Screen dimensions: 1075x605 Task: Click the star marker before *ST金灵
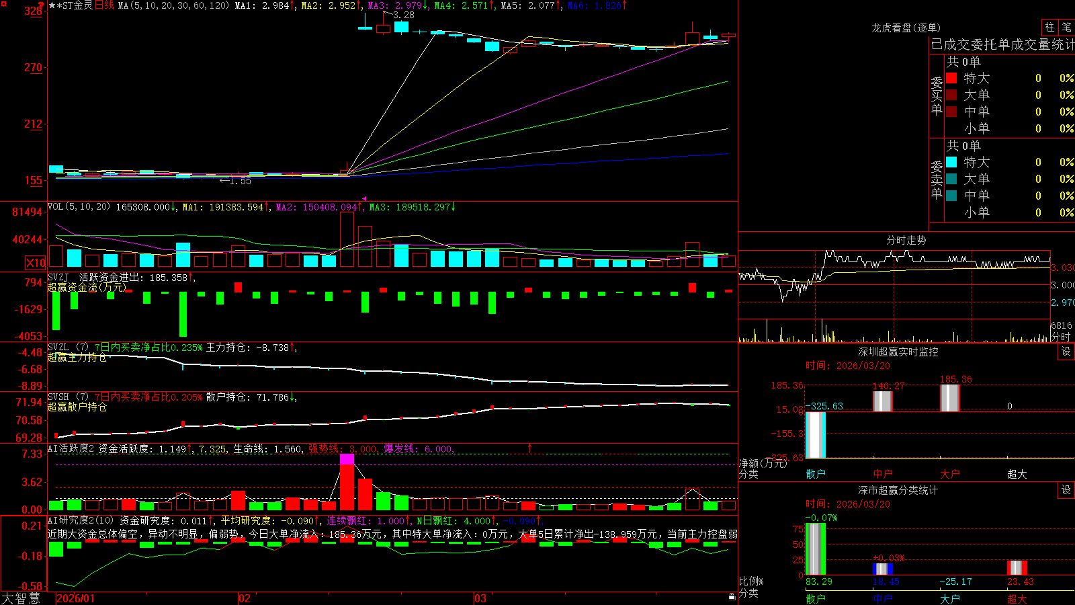tap(52, 5)
